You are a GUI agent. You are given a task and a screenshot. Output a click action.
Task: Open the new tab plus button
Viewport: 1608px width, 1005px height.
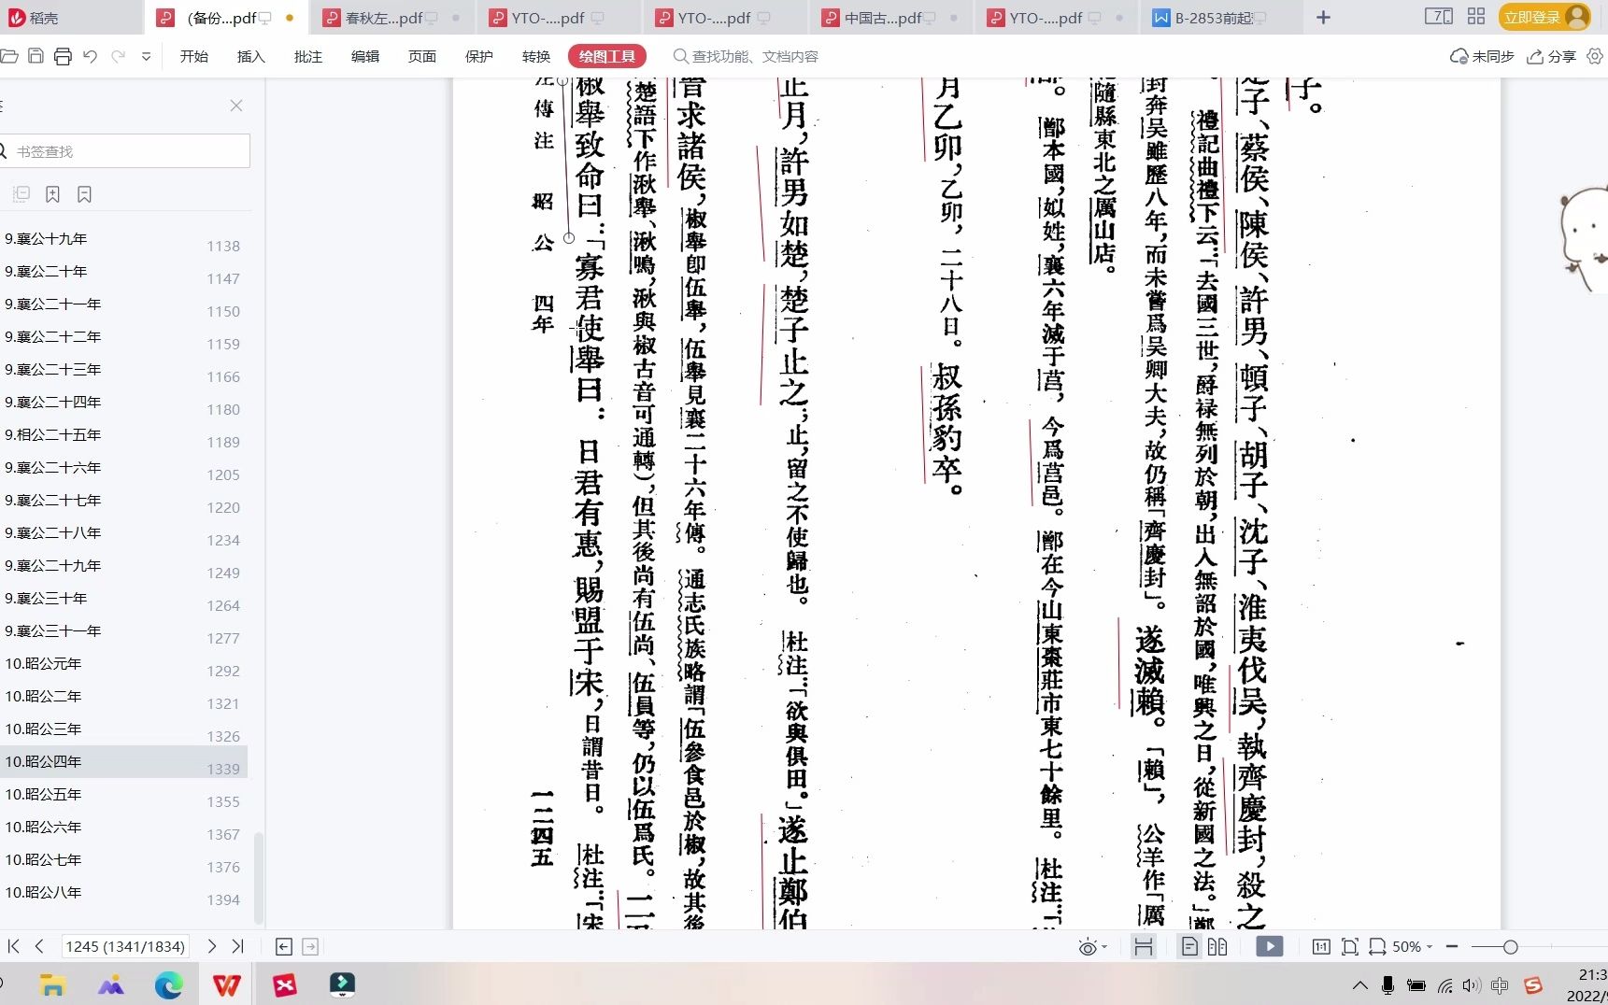1323,18
